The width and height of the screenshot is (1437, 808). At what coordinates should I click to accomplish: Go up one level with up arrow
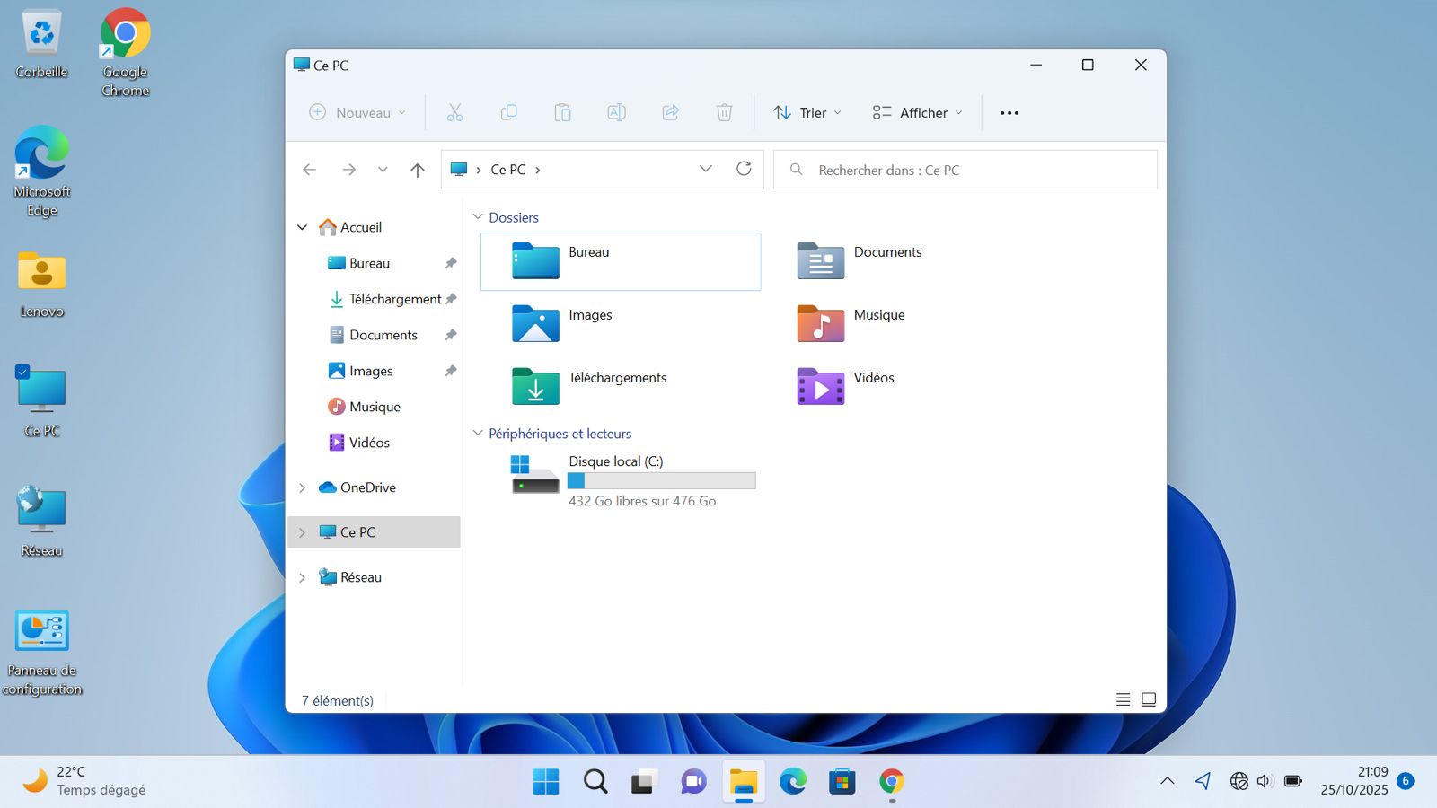click(418, 170)
